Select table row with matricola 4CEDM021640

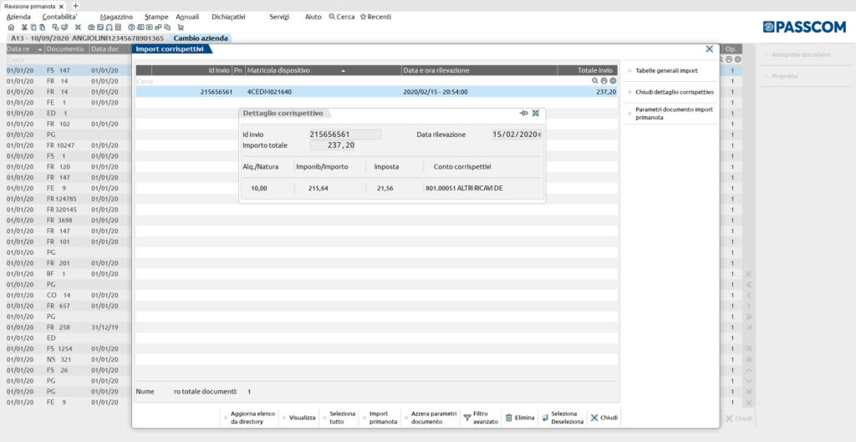377,92
